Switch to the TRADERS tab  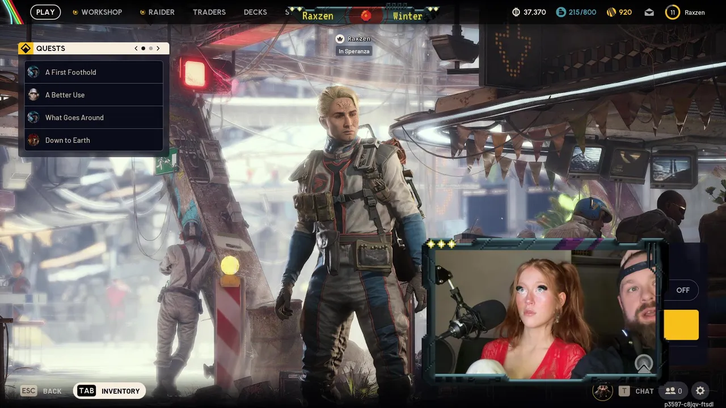(209, 12)
